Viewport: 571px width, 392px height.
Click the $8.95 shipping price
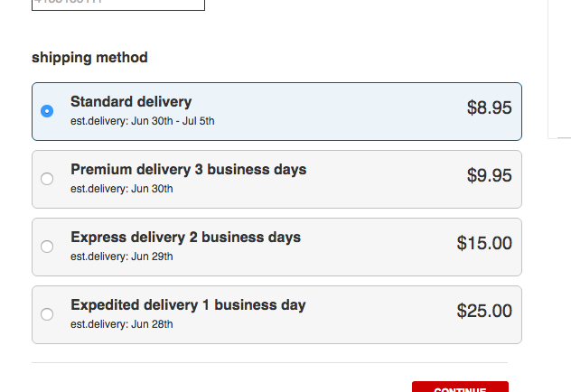(489, 108)
